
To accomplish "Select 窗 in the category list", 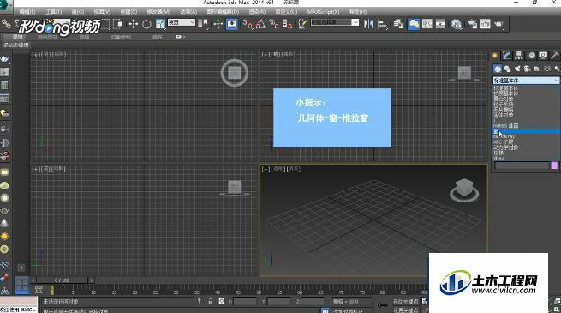I will 526,131.
